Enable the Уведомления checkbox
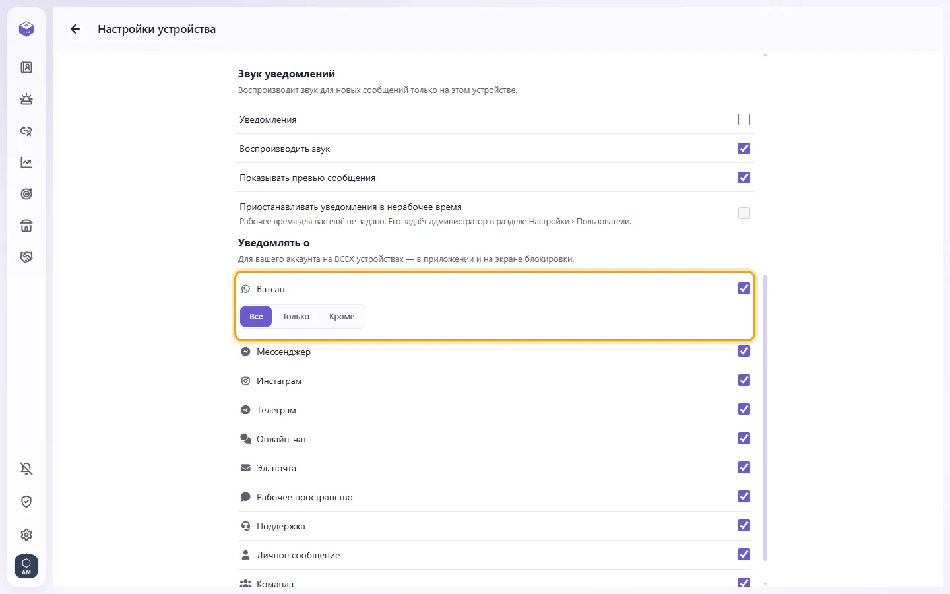Viewport: 950px width, 594px height. tap(744, 119)
